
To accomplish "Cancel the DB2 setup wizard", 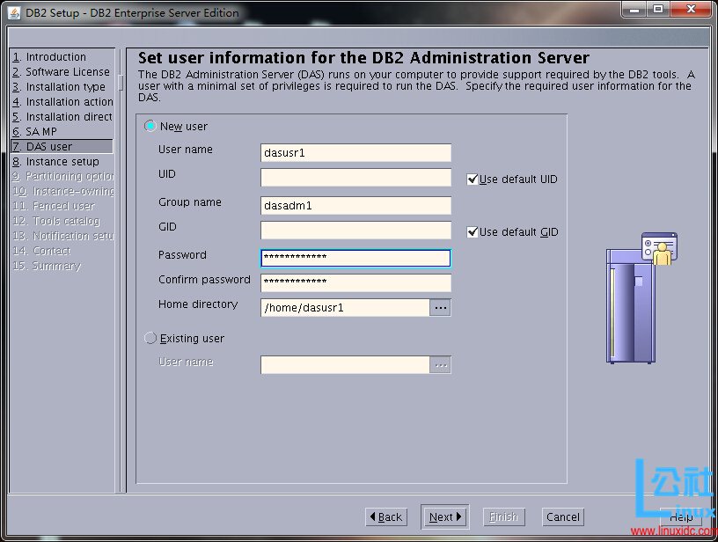I will click(562, 517).
